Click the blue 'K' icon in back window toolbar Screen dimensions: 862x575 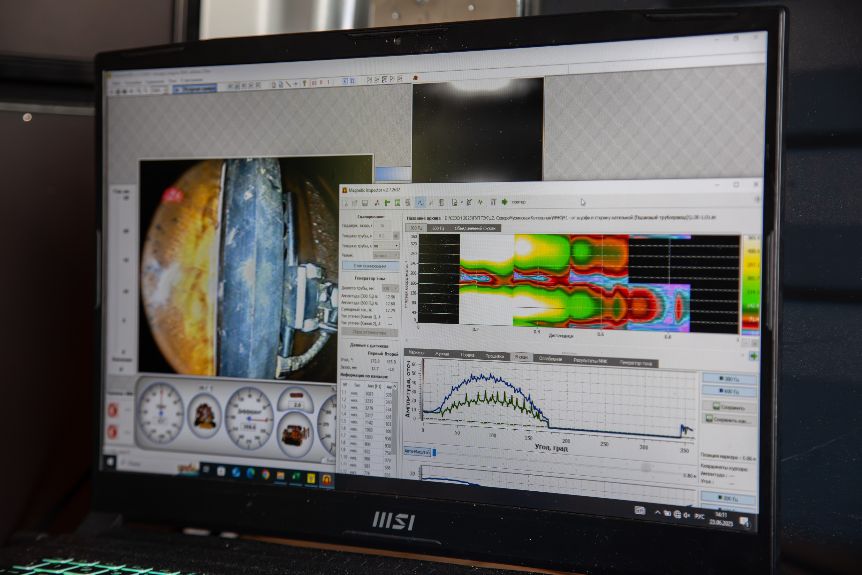click(345, 81)
